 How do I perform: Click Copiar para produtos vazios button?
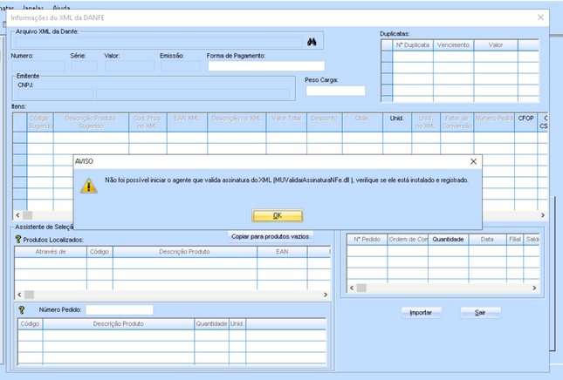[270, 236]
